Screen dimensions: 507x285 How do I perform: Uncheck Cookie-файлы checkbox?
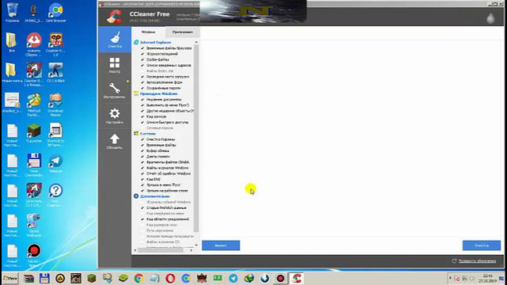tap(143, 60)
